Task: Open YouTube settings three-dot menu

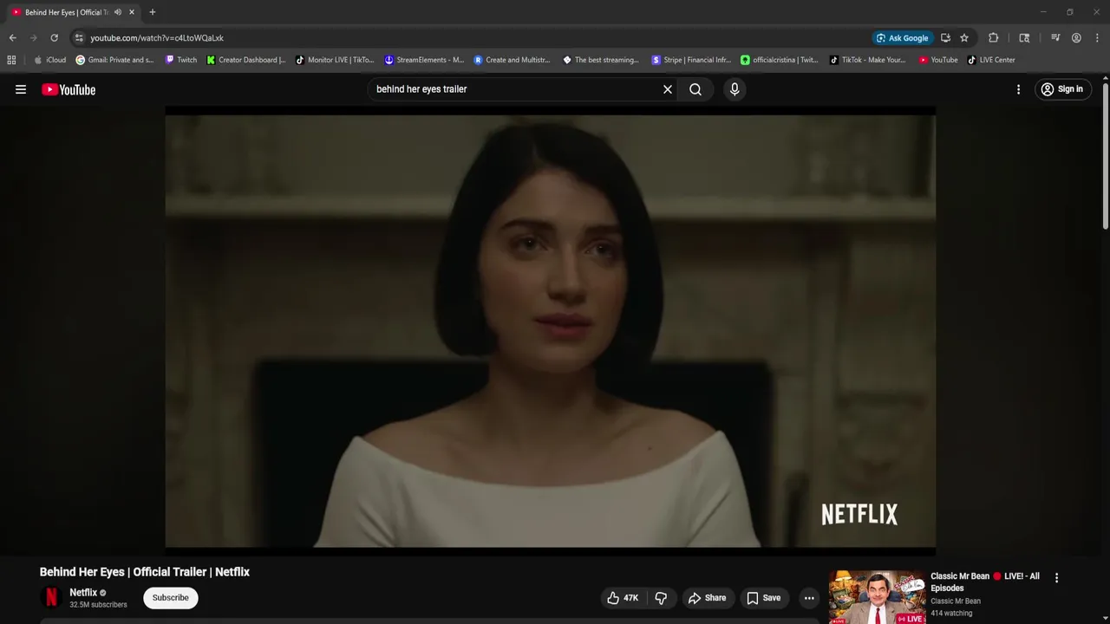Action: click(1018, 89)
